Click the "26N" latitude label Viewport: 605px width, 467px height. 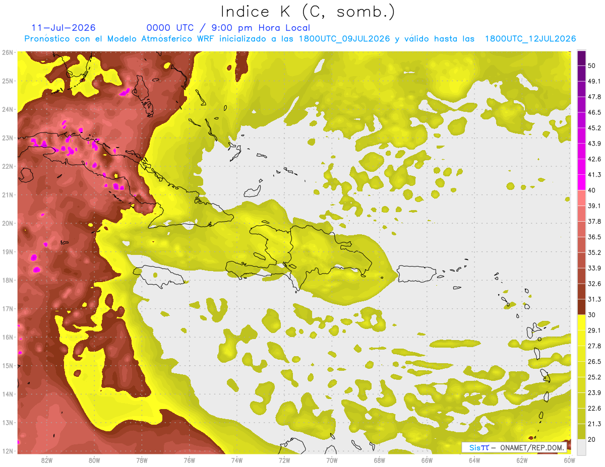point(7,52)
